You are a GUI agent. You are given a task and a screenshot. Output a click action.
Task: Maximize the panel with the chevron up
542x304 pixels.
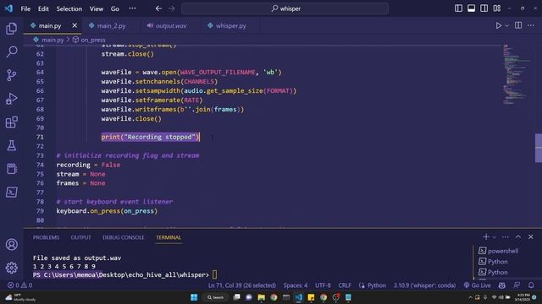click(518, 236)
